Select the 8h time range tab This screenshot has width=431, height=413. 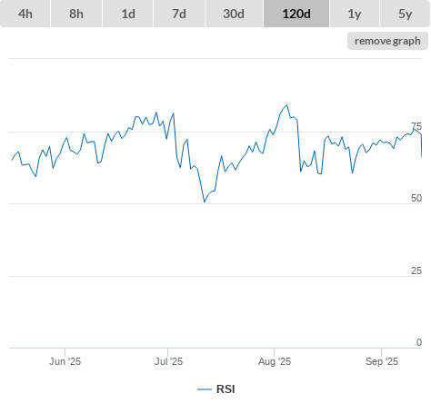tap(76, 14)
